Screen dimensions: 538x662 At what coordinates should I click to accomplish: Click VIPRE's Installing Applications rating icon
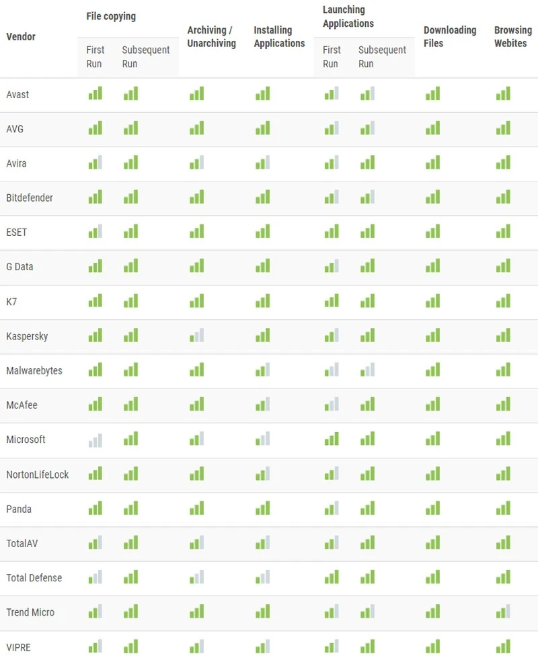coord(262,647)
